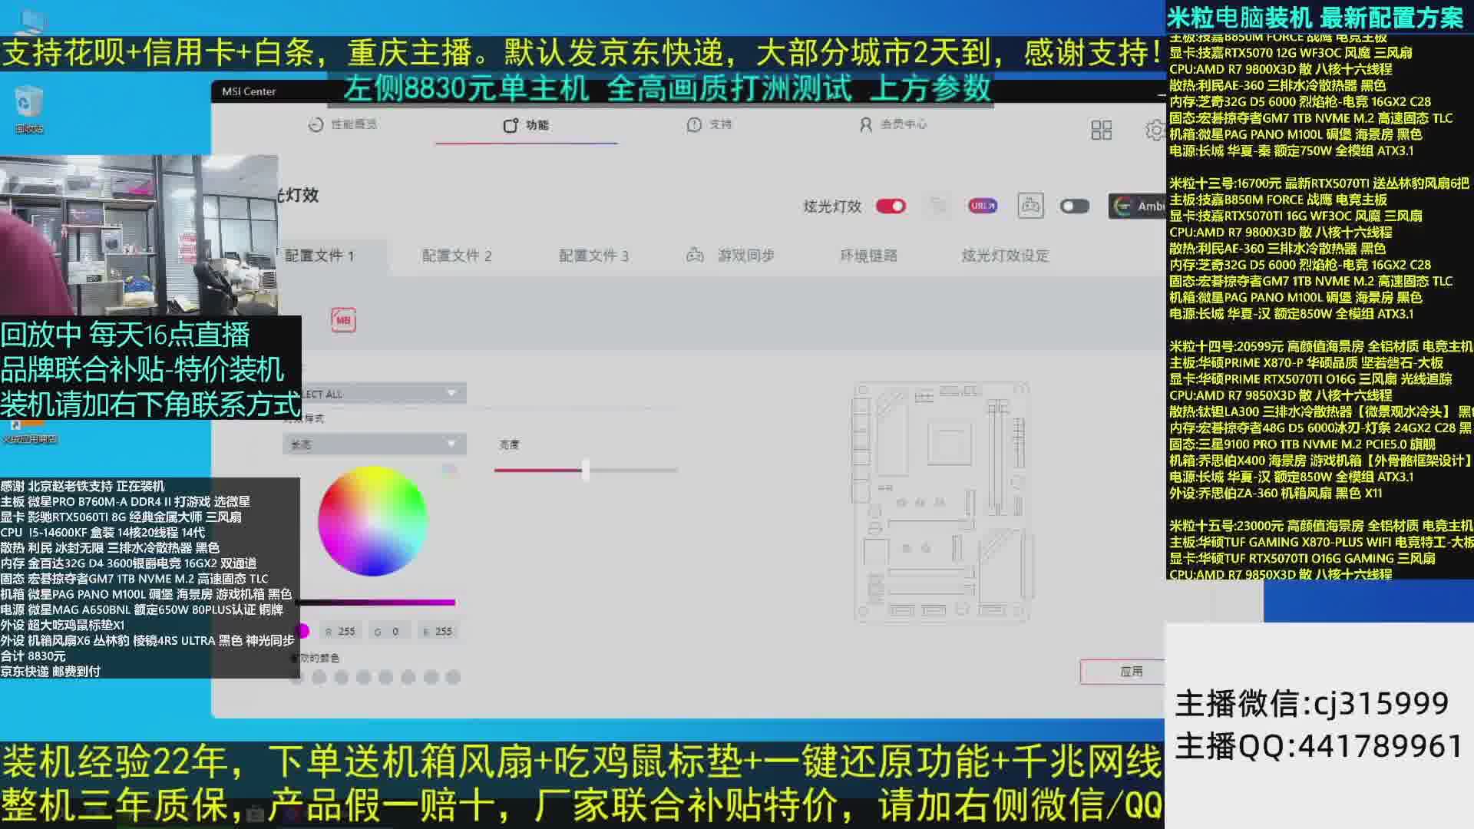Open MSI Center settings gear

pyautogui.click(x=1154, y=130)
